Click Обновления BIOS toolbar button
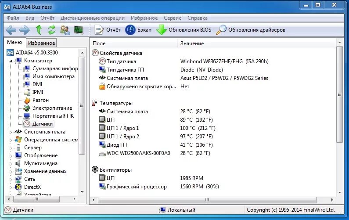 pos(183,30)
